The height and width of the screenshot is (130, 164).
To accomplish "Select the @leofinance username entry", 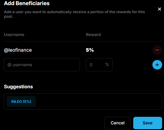I will coord(18,50).
